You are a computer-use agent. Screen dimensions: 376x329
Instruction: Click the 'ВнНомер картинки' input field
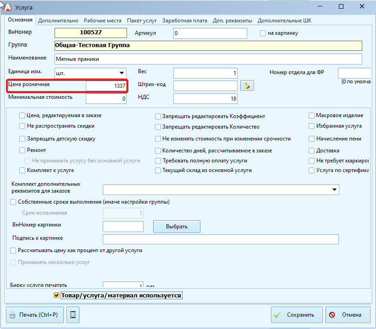click(123, 227)
